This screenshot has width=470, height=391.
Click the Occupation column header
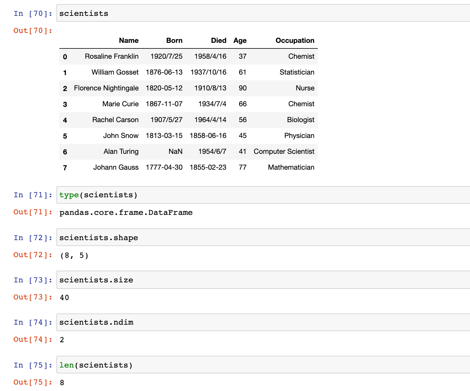point(295,41)
